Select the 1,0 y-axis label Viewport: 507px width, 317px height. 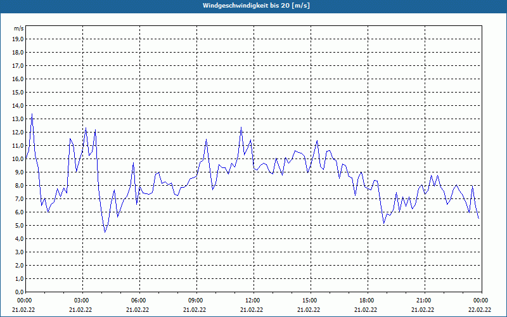20,278
